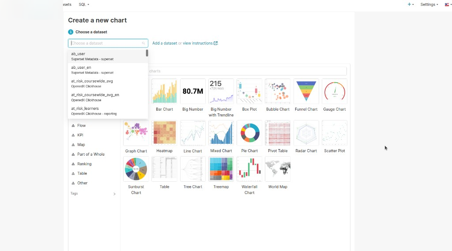452x251 pixels.
Task: Choose the World Map chart
Action: click(278, 169)
